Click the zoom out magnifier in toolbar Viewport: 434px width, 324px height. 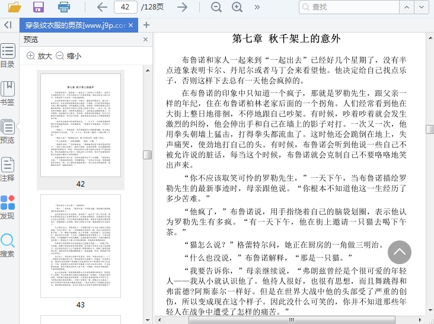[216, 7]
